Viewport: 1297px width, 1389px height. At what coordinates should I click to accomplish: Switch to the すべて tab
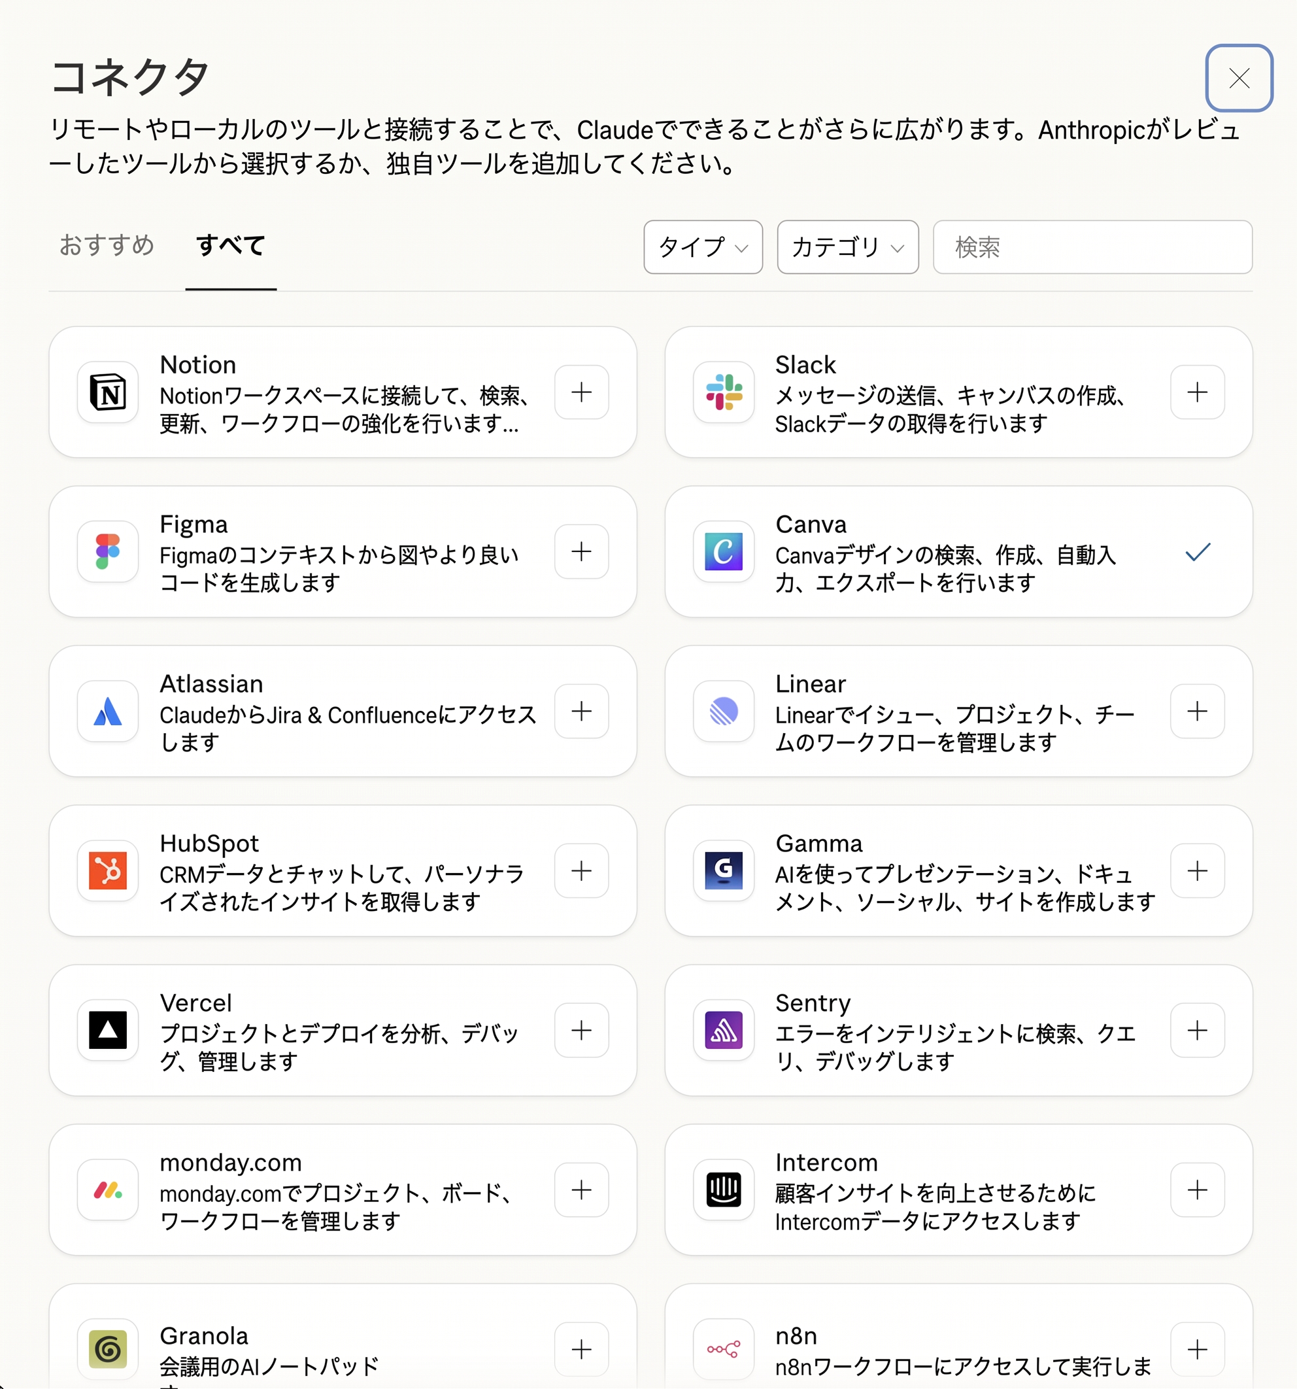(231, 245)
